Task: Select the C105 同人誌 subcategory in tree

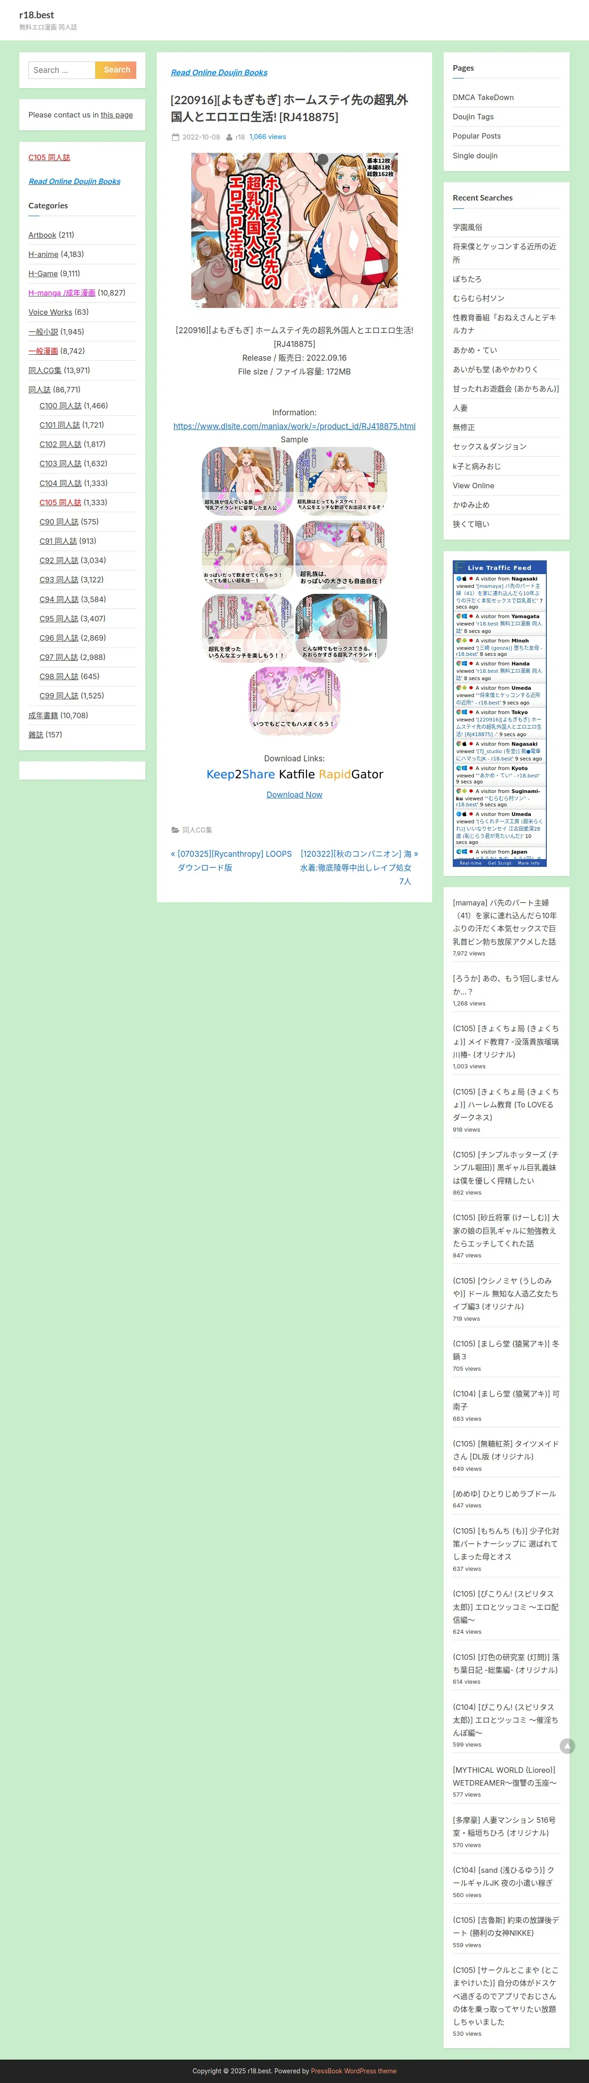Action: point(61,502)
